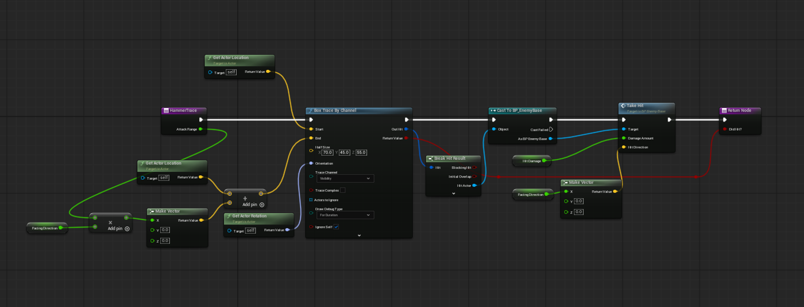
Task: Click the Blocking Hit output pin
Action: (474, 167)
